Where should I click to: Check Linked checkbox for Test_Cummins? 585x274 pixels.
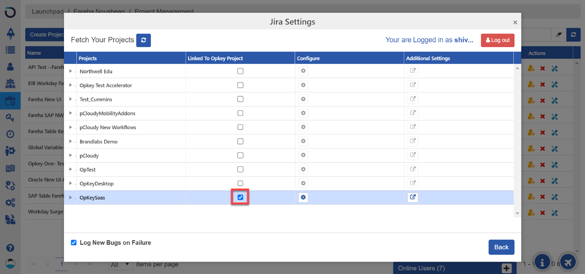coord(240,99)
